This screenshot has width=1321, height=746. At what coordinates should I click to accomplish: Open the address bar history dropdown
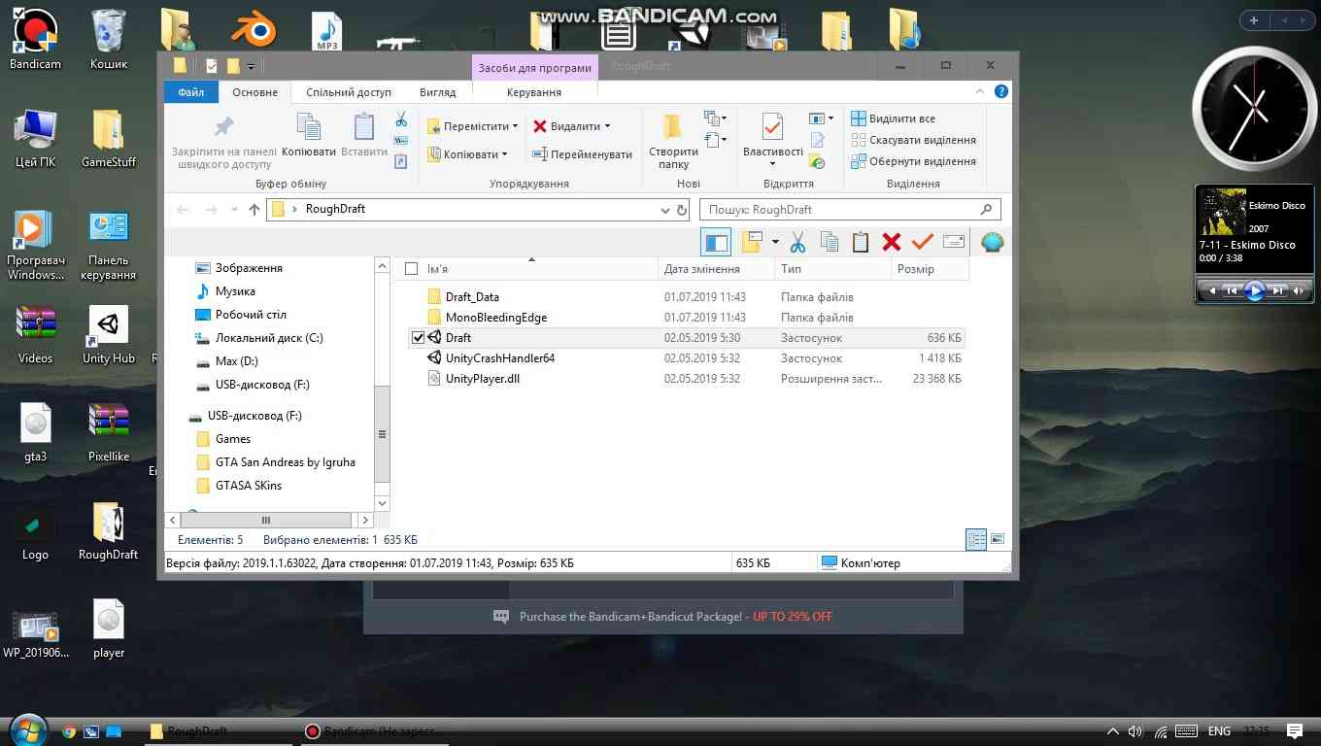click(x=665, y=210)
